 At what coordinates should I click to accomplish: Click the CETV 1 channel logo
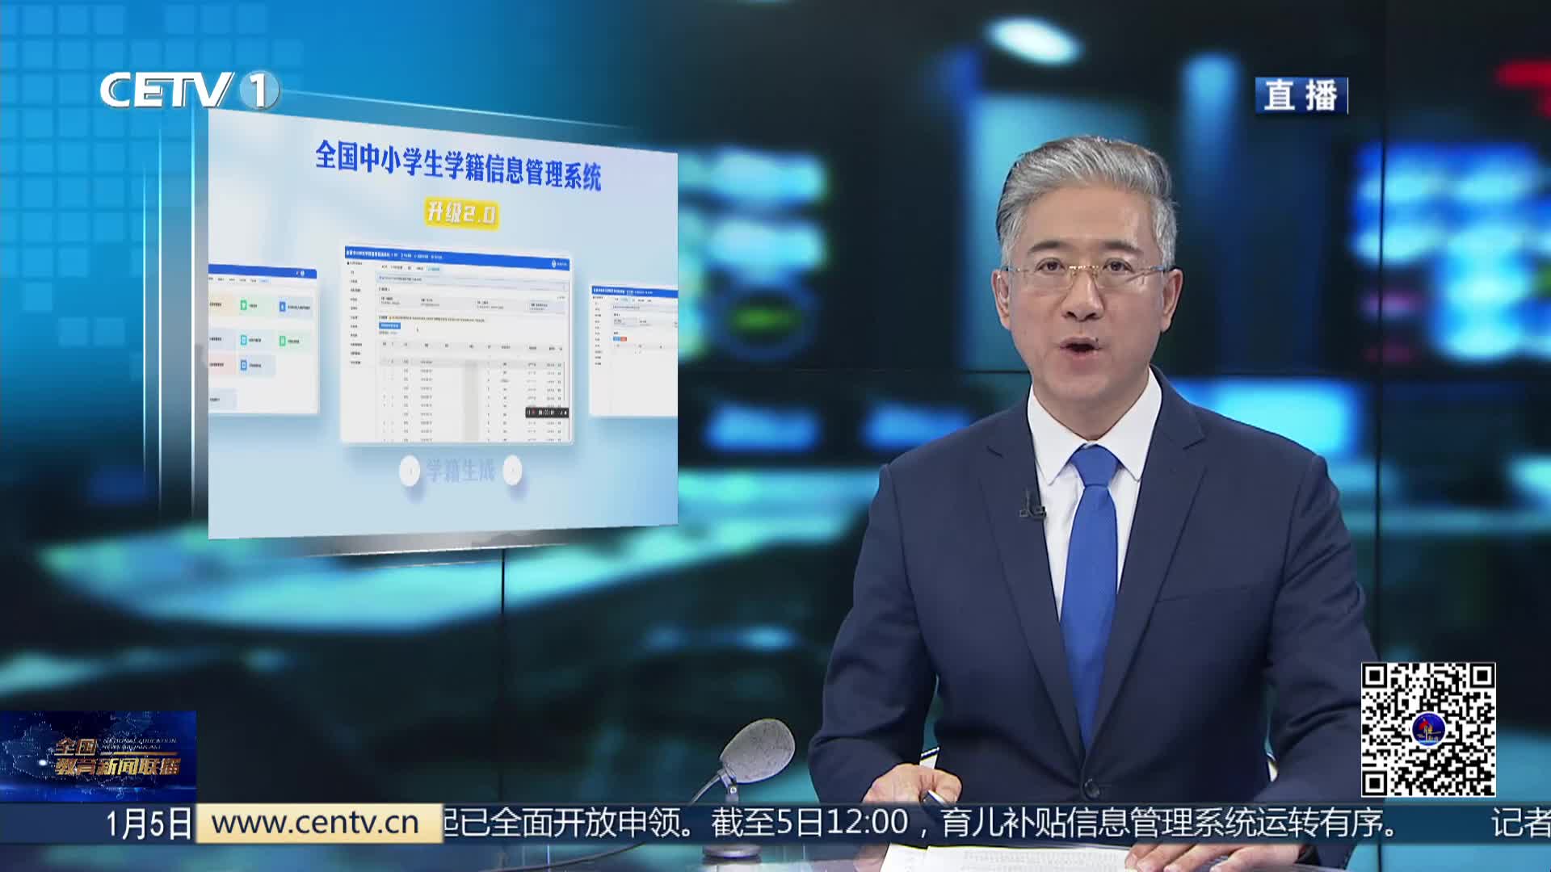click(189, 90)
